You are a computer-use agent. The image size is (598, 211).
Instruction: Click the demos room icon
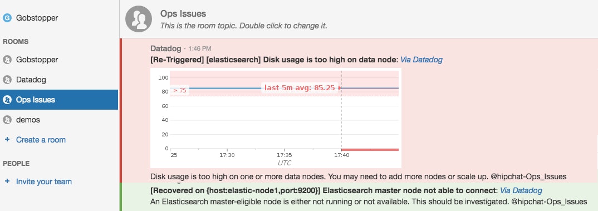tap(7, 120)
